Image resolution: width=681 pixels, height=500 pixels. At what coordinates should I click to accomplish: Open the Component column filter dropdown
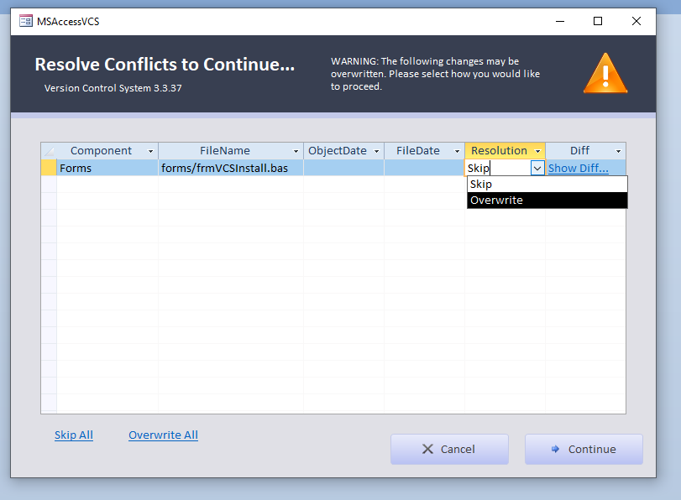point(152,150)
